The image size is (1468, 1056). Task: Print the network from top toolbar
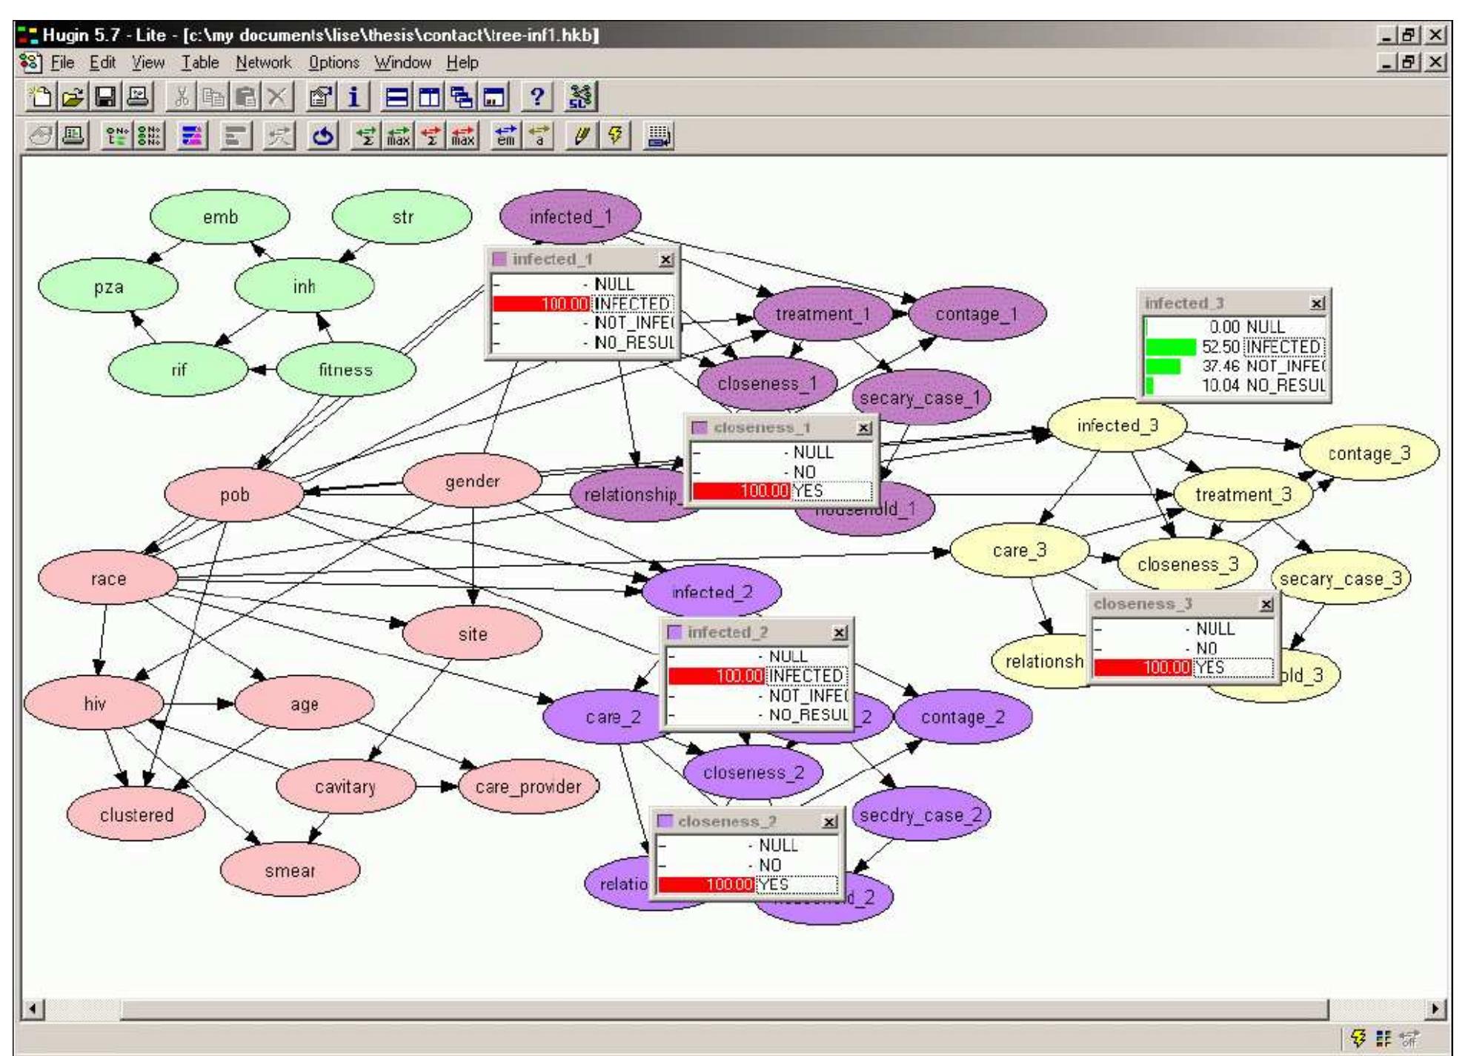pos(139,97)
